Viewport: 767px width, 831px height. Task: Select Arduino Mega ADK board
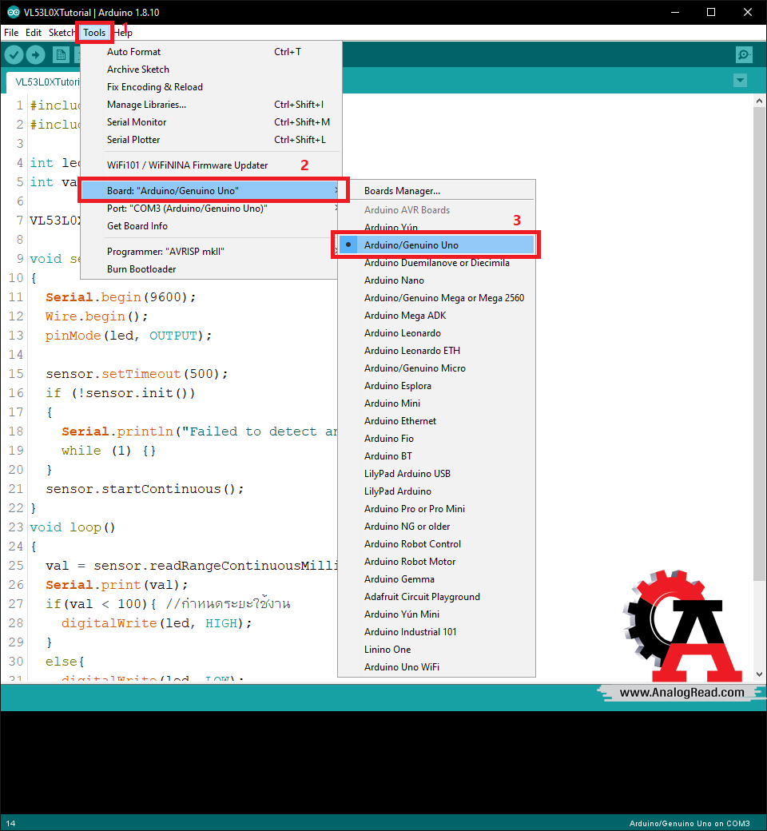pyautogui.click(x=436, y=316)
